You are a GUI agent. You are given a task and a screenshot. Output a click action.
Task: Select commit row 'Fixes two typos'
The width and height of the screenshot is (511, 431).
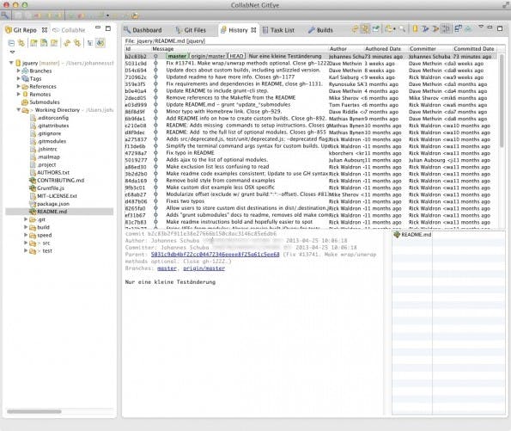[x=311, y=201]
